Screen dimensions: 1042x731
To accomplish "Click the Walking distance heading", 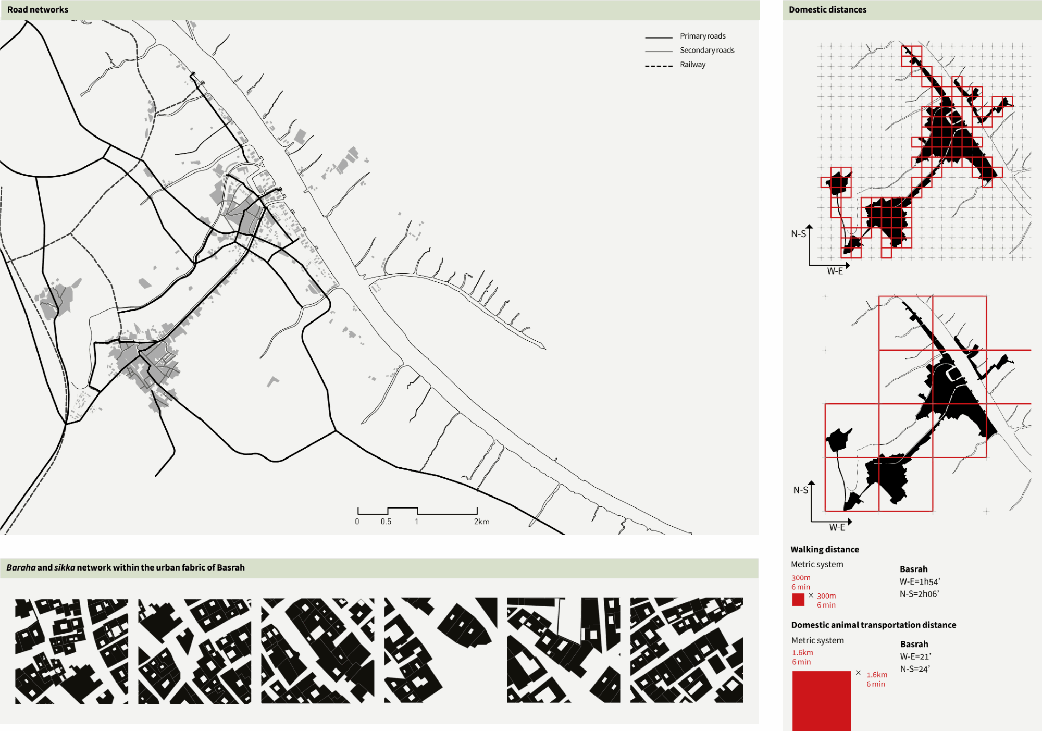I will pyautogui.click(x=824, y=549).
